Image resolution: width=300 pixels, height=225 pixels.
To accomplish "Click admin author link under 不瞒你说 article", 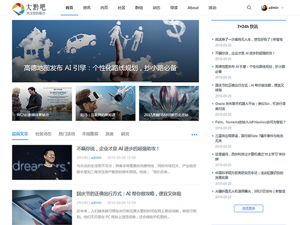I will pyautogui.click(x=96, y=157).
